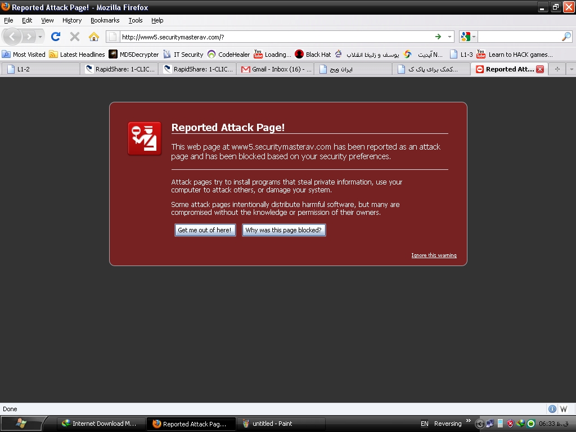
Task: Click into the URL address field
Action: (x=270, y=37)
